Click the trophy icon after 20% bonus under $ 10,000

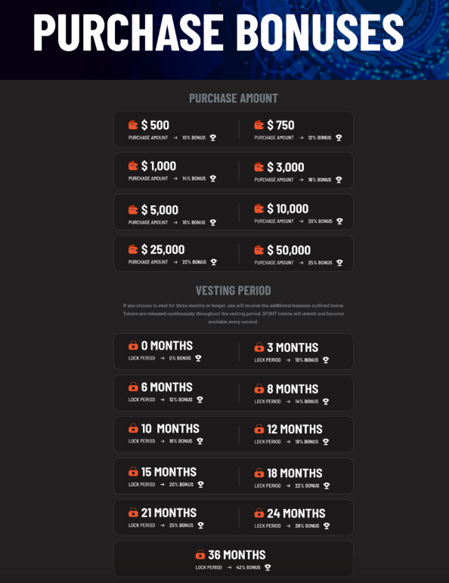coord(339,221)
